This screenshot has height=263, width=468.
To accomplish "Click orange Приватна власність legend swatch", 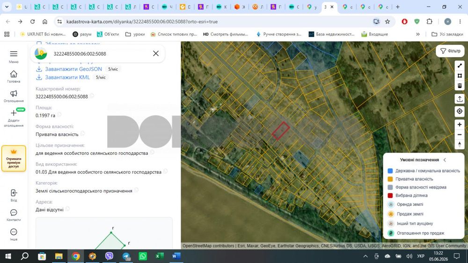I will tap(390, 179).
